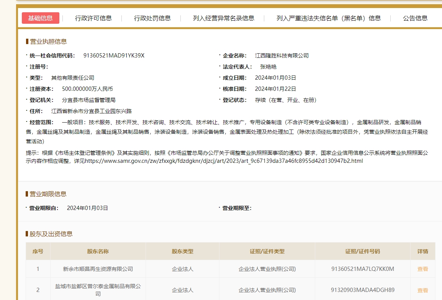This screenshot has width=442, height=300.
Task: Click 企业法人营业执照(公司) in row 1
Action: pos(267,269)
